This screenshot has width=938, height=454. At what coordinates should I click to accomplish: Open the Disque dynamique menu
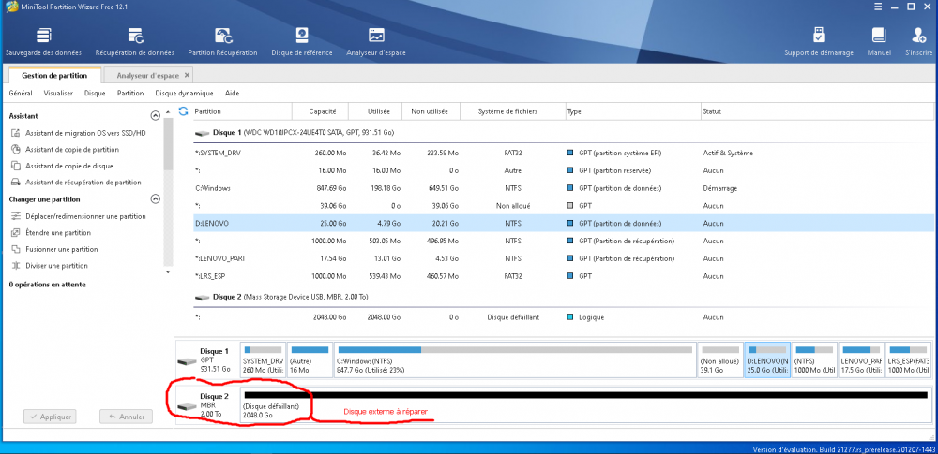tap(184, 94)
